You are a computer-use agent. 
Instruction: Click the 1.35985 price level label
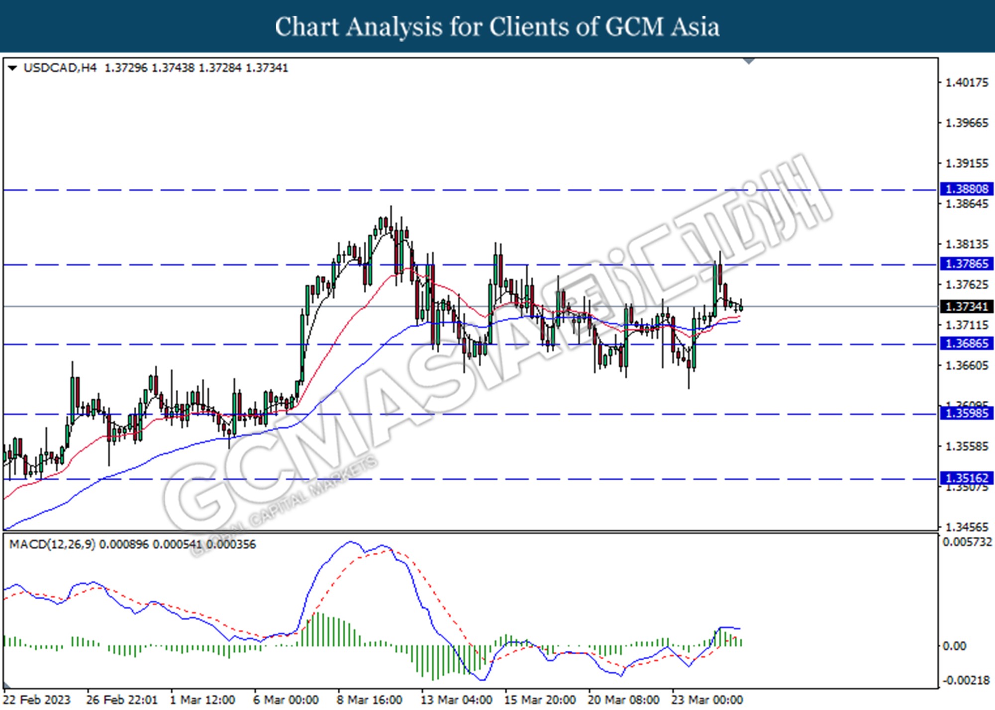point(966,413)
